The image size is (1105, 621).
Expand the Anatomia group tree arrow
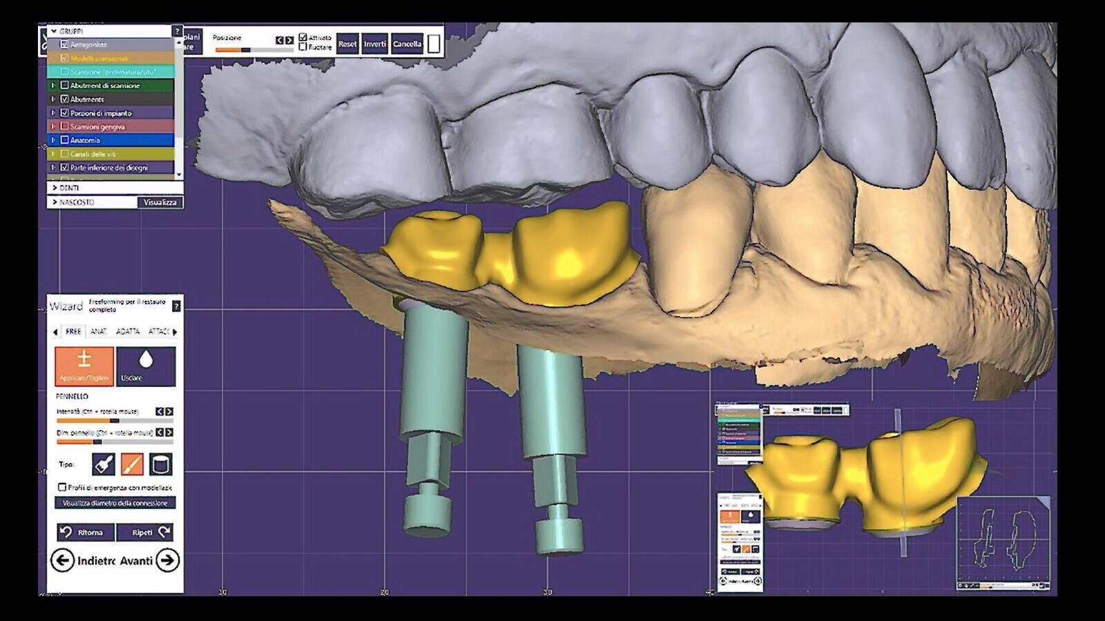point(53,140)
